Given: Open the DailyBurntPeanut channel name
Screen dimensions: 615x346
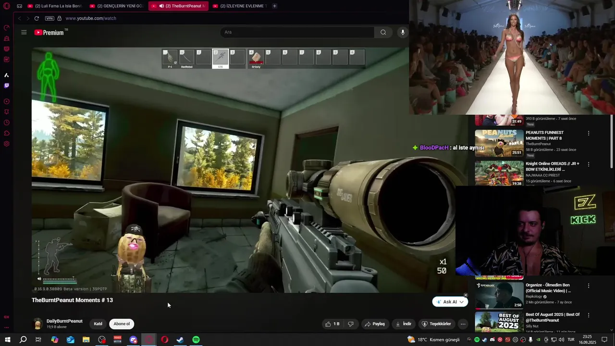Looking at the screenshot, I should pyautogui.click(x=64, y=321).
